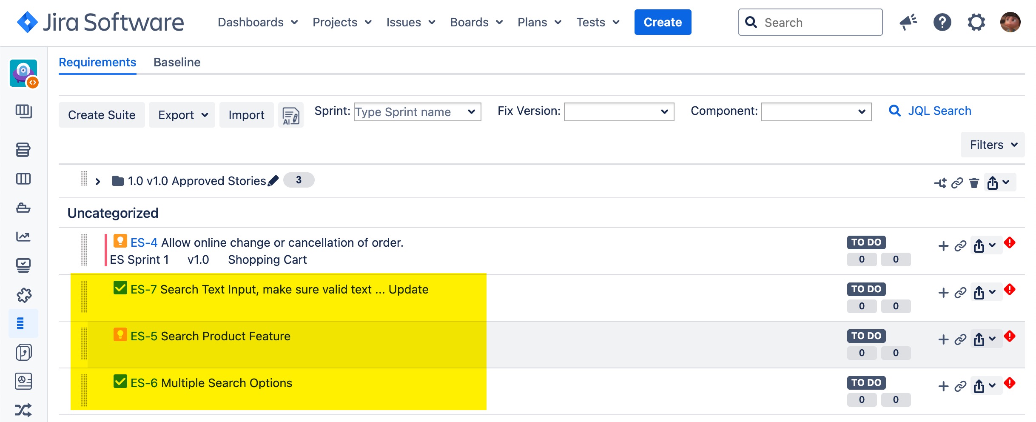Click the shuffle icon in the sidebar
The image size is (1036, 422).
point(23,410)
